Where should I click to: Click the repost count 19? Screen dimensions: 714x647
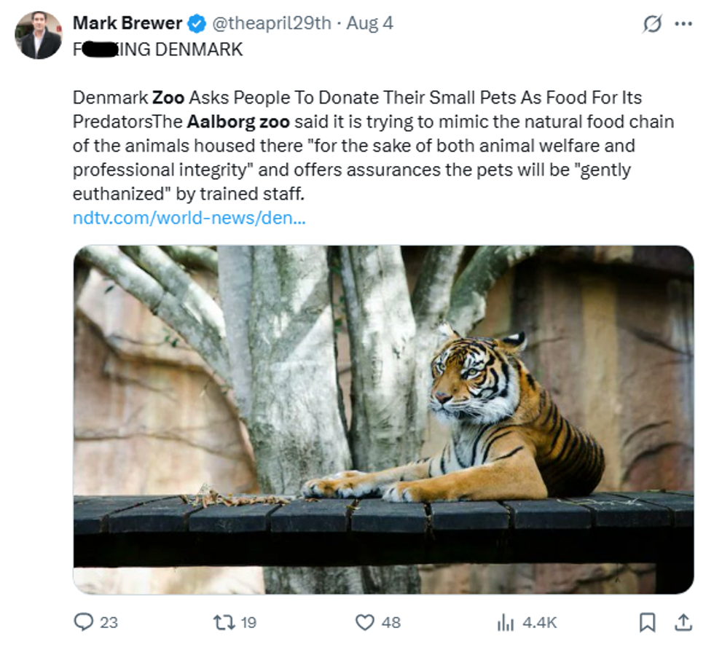[248, 622]
